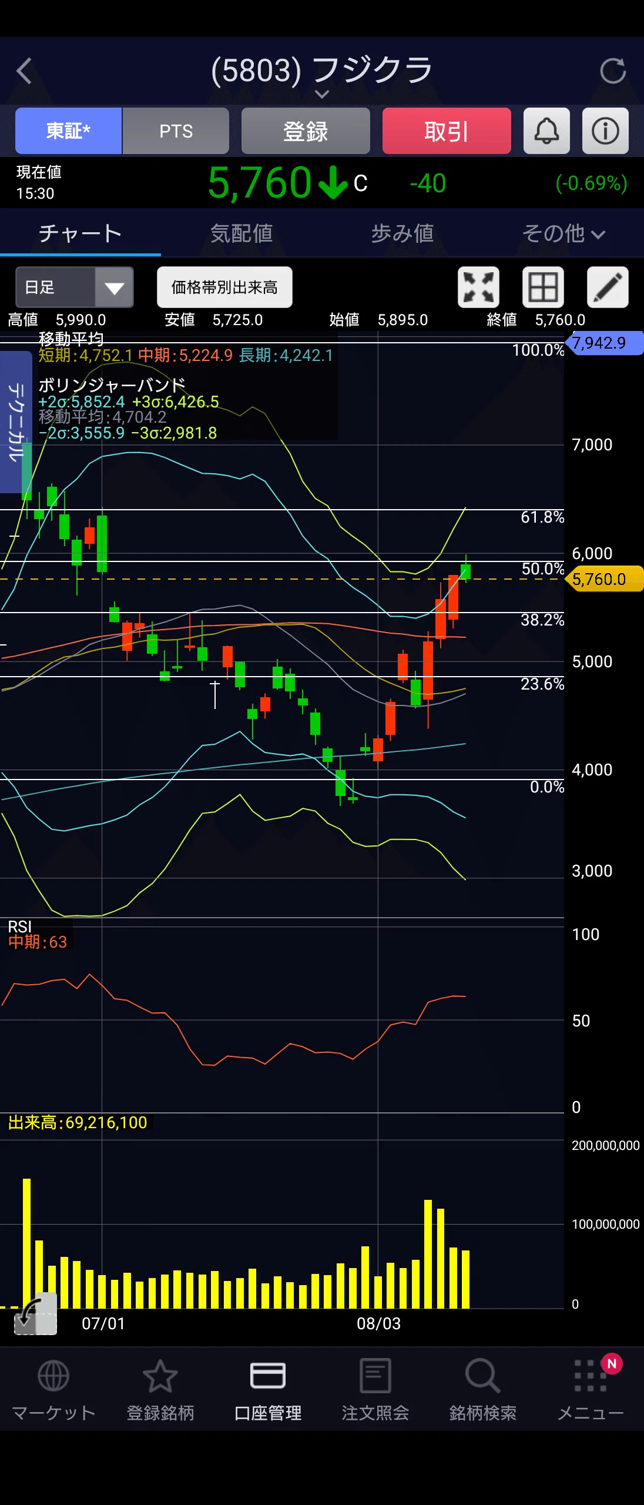
Task: Tap 100.0% Fibonacci level label
Action: point(538,350)
